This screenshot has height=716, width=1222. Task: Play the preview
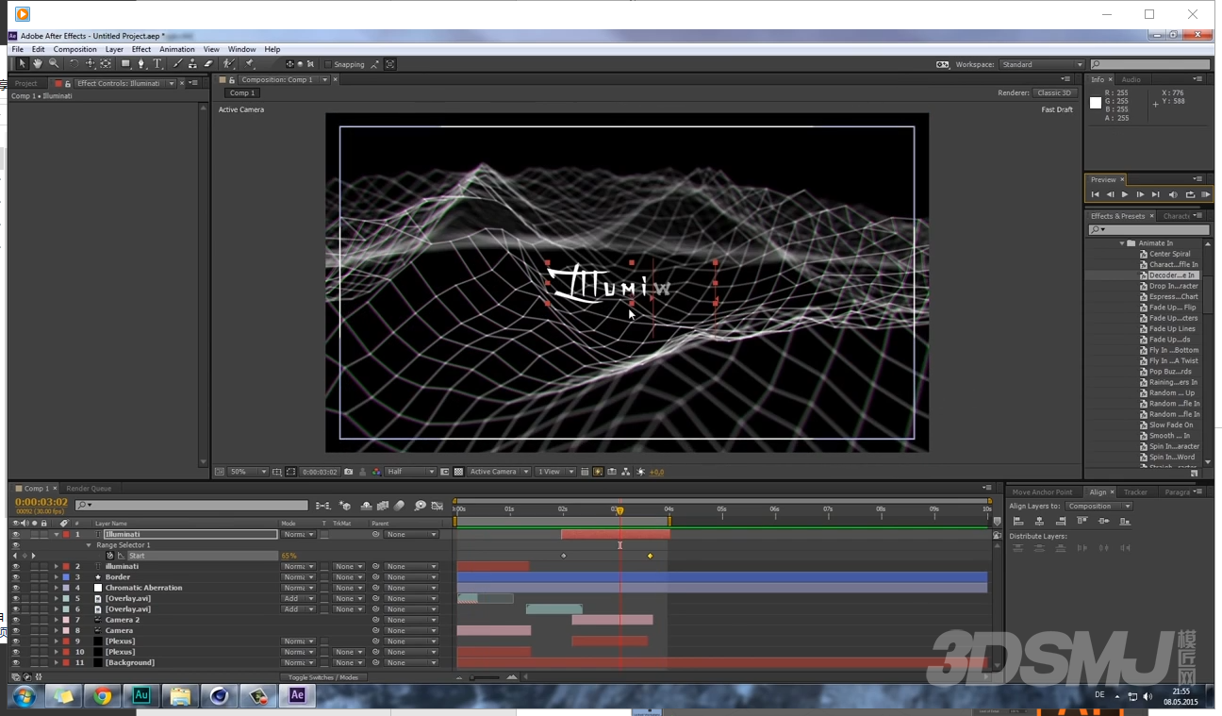click(1124, 194)
